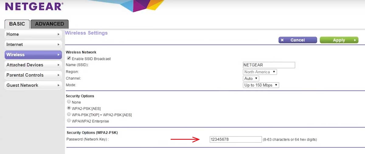Image resolution: width=365 pixels, height=154 pixels.
Task: Open the Channel dropdown
Action: [251, 79]
